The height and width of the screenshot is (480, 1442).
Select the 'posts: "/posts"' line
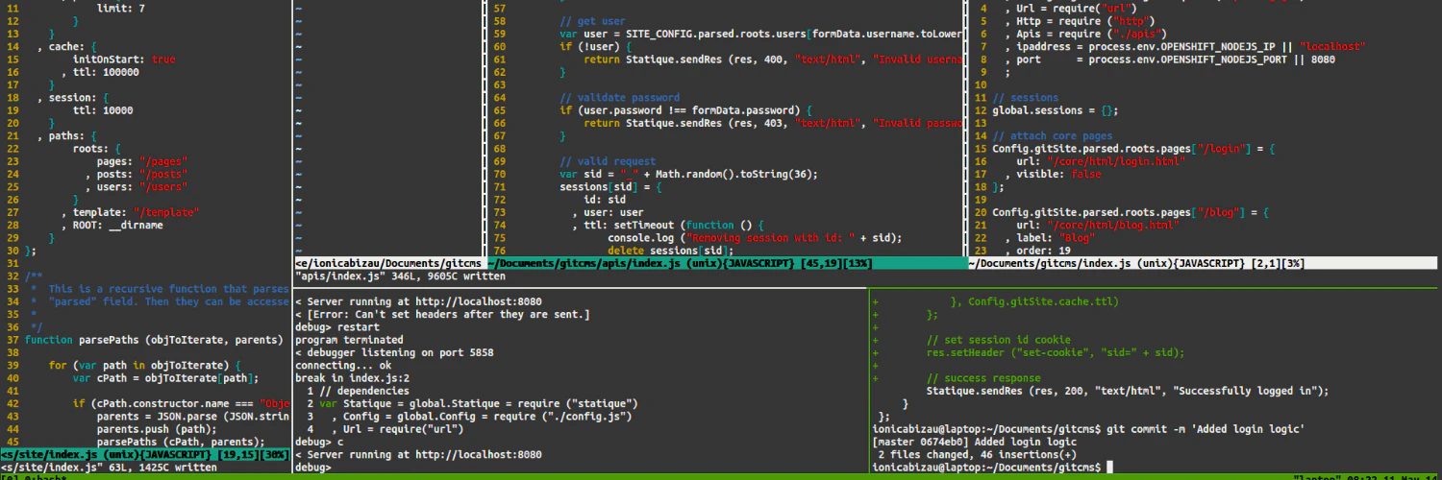pos(137,175)
